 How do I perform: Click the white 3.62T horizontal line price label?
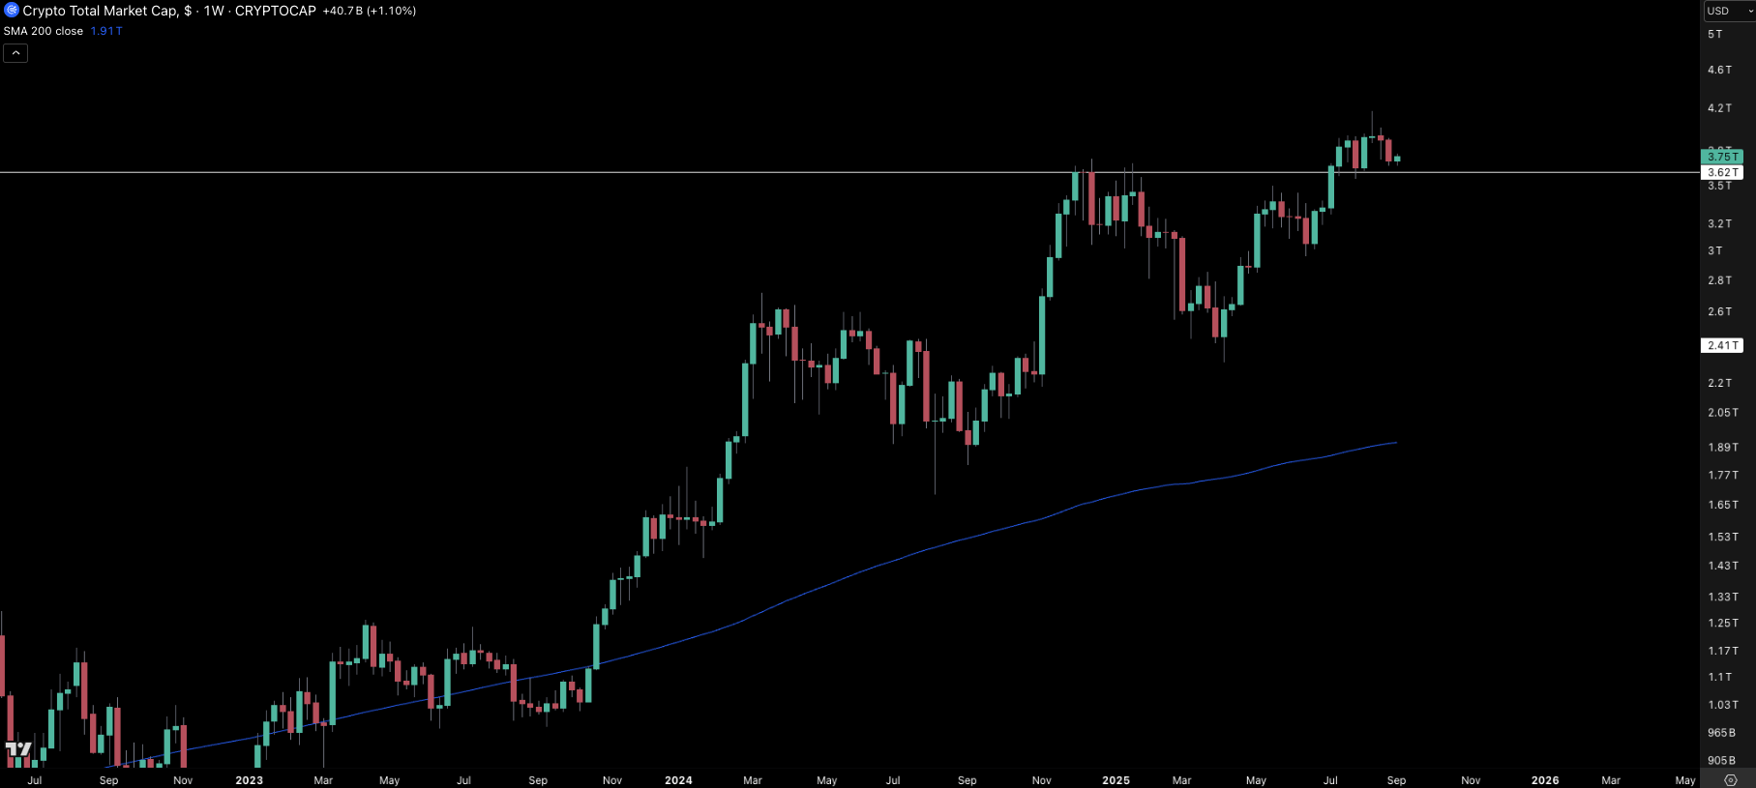[1722, 172]
